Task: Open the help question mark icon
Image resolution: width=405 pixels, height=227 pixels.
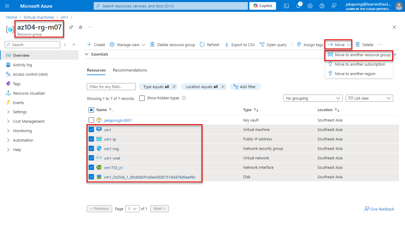Action: 322,6
